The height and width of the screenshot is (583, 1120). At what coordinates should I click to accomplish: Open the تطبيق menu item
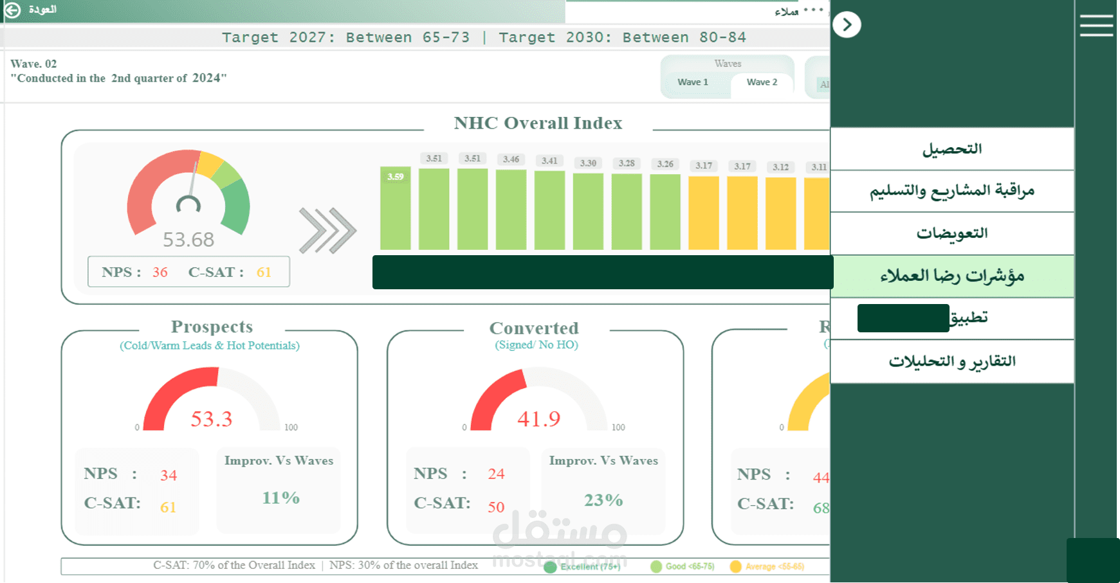[952, 318]
